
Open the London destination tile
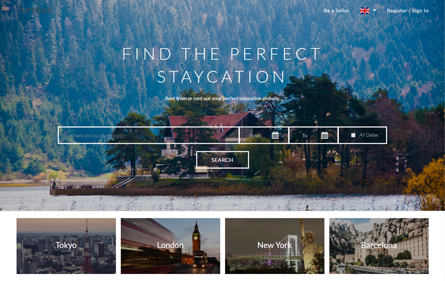(x=170, y=246)
